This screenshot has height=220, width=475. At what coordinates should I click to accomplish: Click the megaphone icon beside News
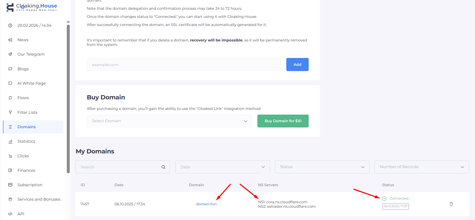click(10, 40)
